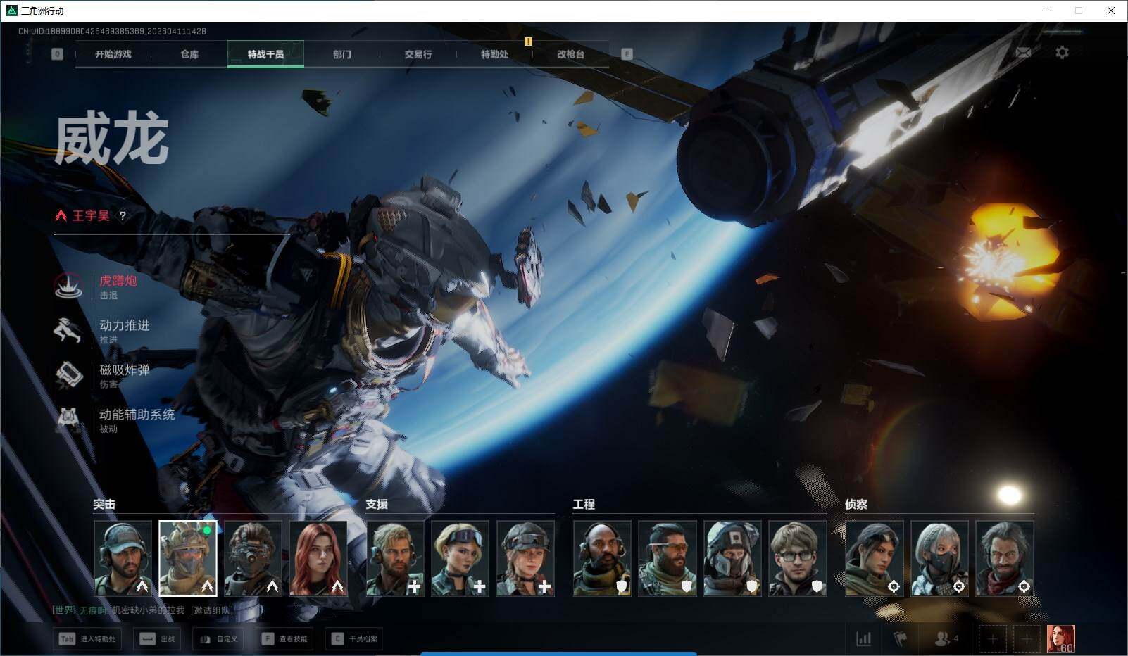Click the 邀请组队 link in chat
Image resolution: width=1128 pixels, height=656 pixels.
pos(212,610)
